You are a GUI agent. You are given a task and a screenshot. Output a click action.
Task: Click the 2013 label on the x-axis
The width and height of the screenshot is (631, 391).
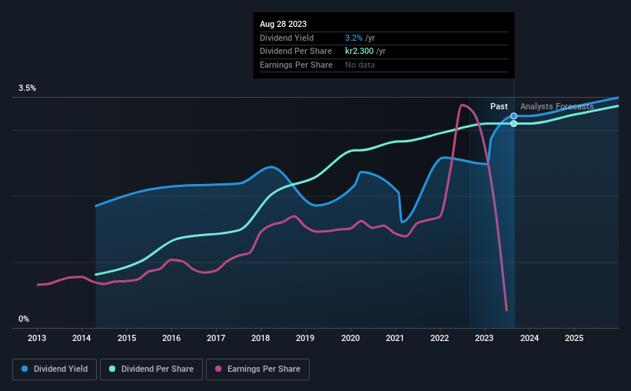pyautogui.click(x=38, y=338)
